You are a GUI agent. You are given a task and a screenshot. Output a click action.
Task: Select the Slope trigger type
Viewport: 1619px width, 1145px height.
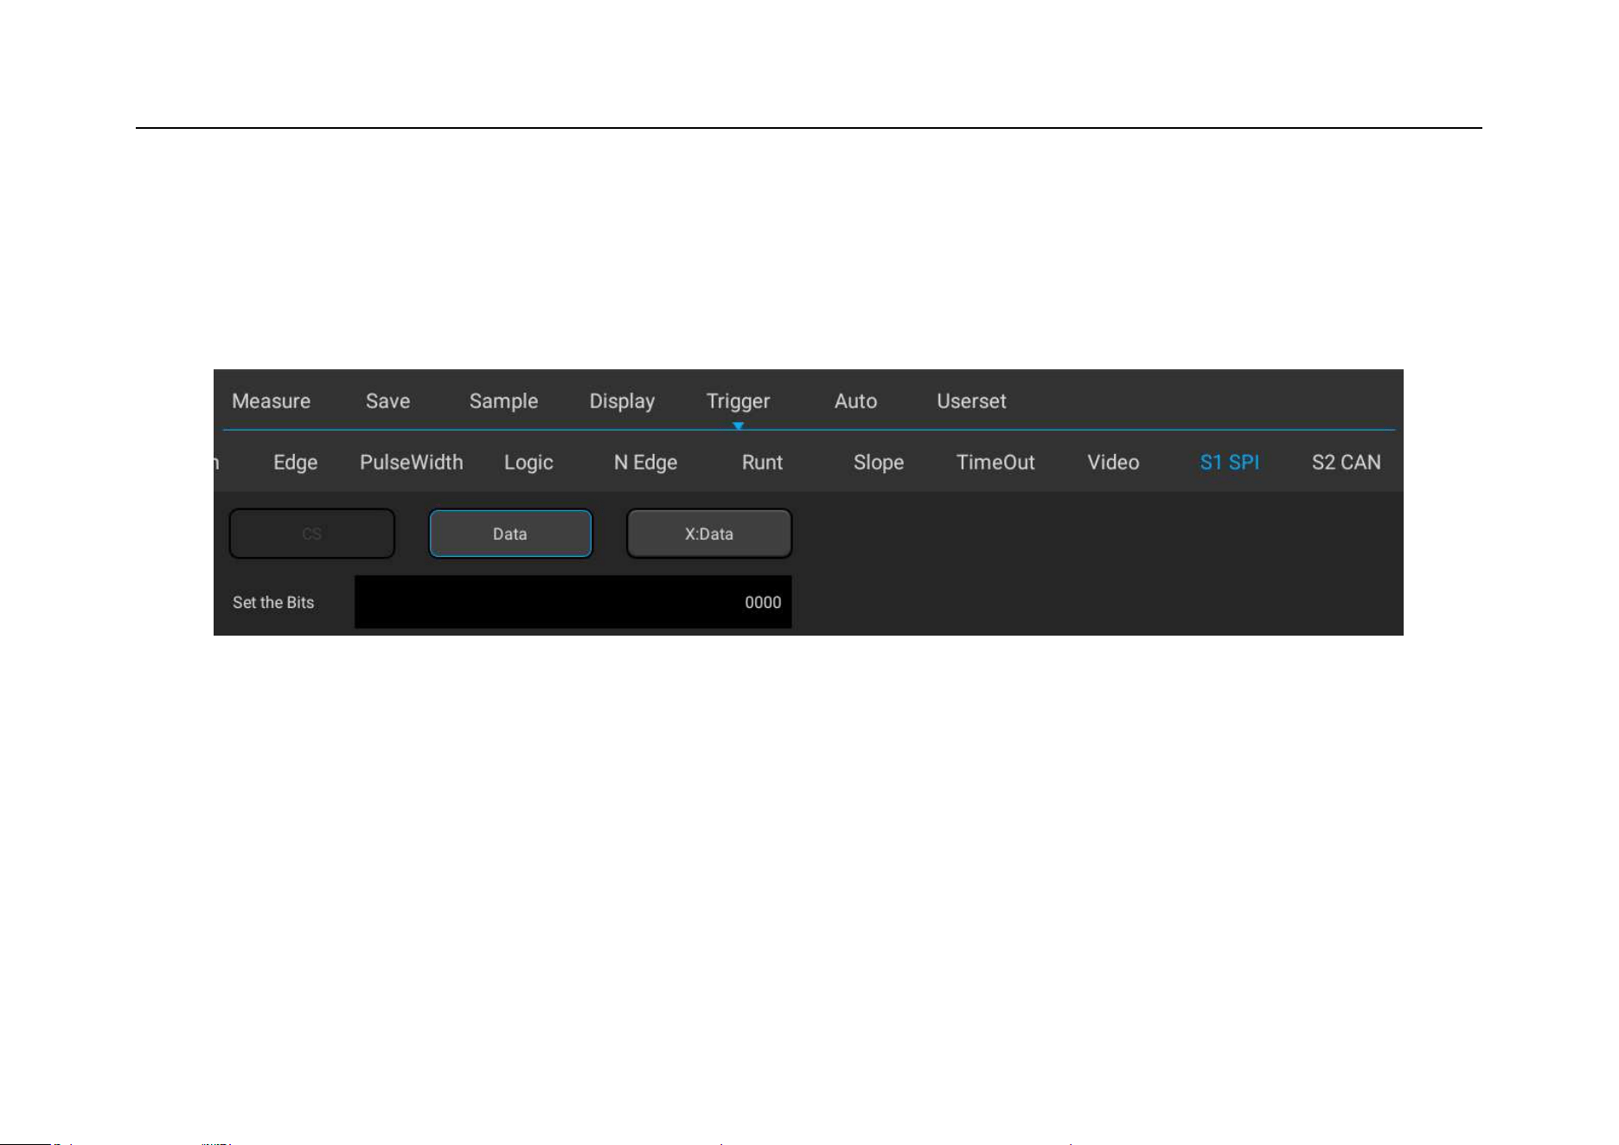[x=879, y=463]
